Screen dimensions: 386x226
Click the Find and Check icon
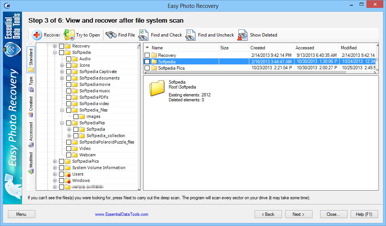143,35
